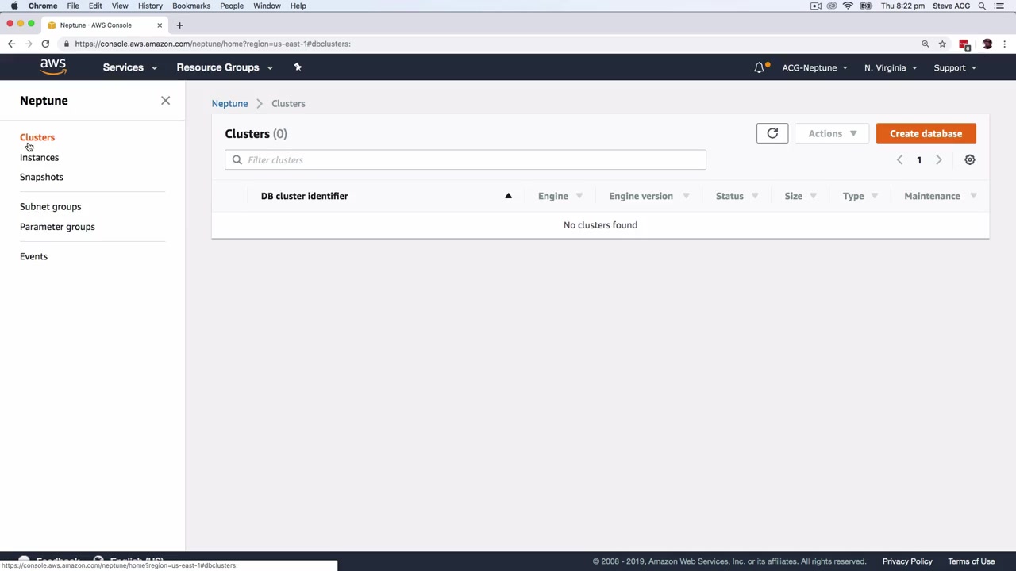Viewport: 1016px width, 571px height.
Task: Open macOS Spotlight search
Action: (x=982, y=6)
